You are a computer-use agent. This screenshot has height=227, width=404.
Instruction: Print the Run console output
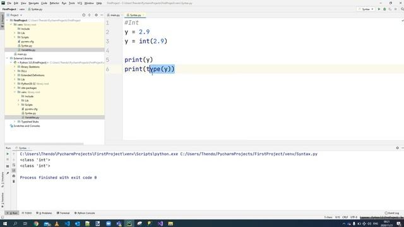pyautogui.click(x=14, y=176)
